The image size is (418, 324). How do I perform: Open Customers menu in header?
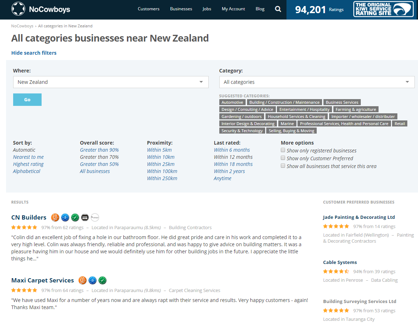pyautogui.click(x=149, y=9)
